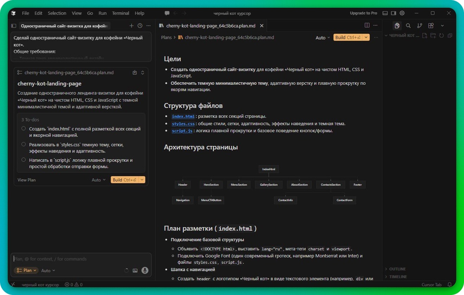This screenshot has height=295, width=464.
Task: Focus the chat prompt input field
Action: (x=81, y=259)
